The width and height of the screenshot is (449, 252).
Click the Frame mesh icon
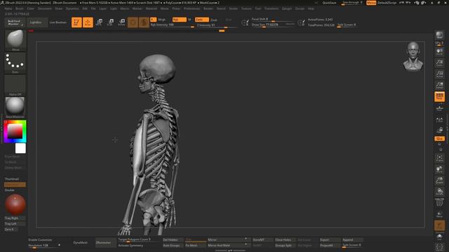440,158
